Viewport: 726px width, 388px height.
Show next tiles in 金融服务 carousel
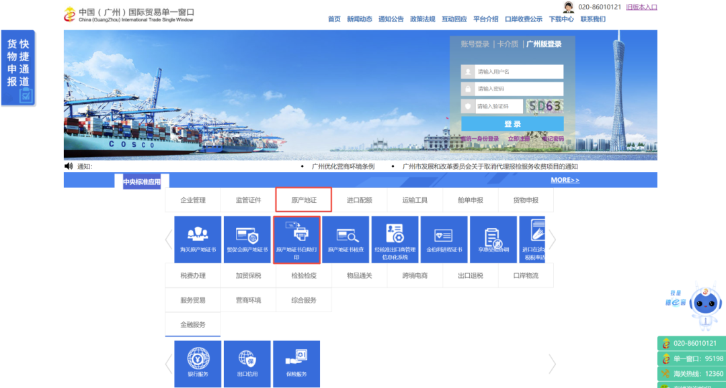[552, 364]
